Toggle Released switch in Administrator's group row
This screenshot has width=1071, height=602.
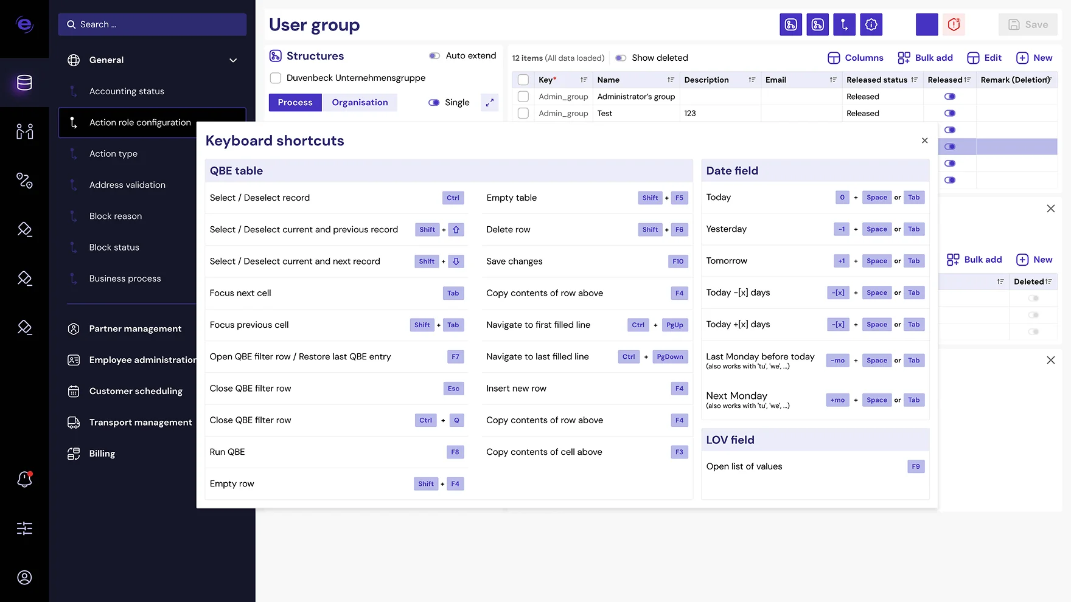click(x=949, y=96)
